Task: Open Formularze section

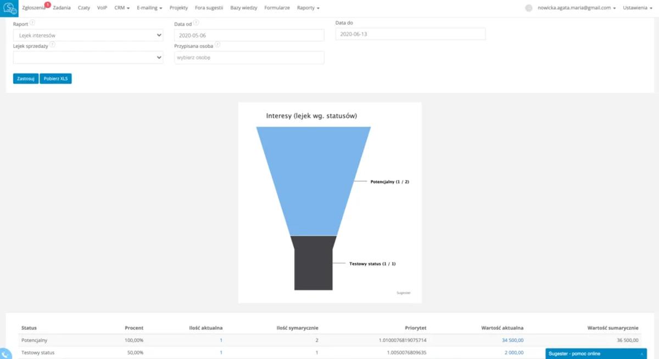Action: click(x=277, y=8)
